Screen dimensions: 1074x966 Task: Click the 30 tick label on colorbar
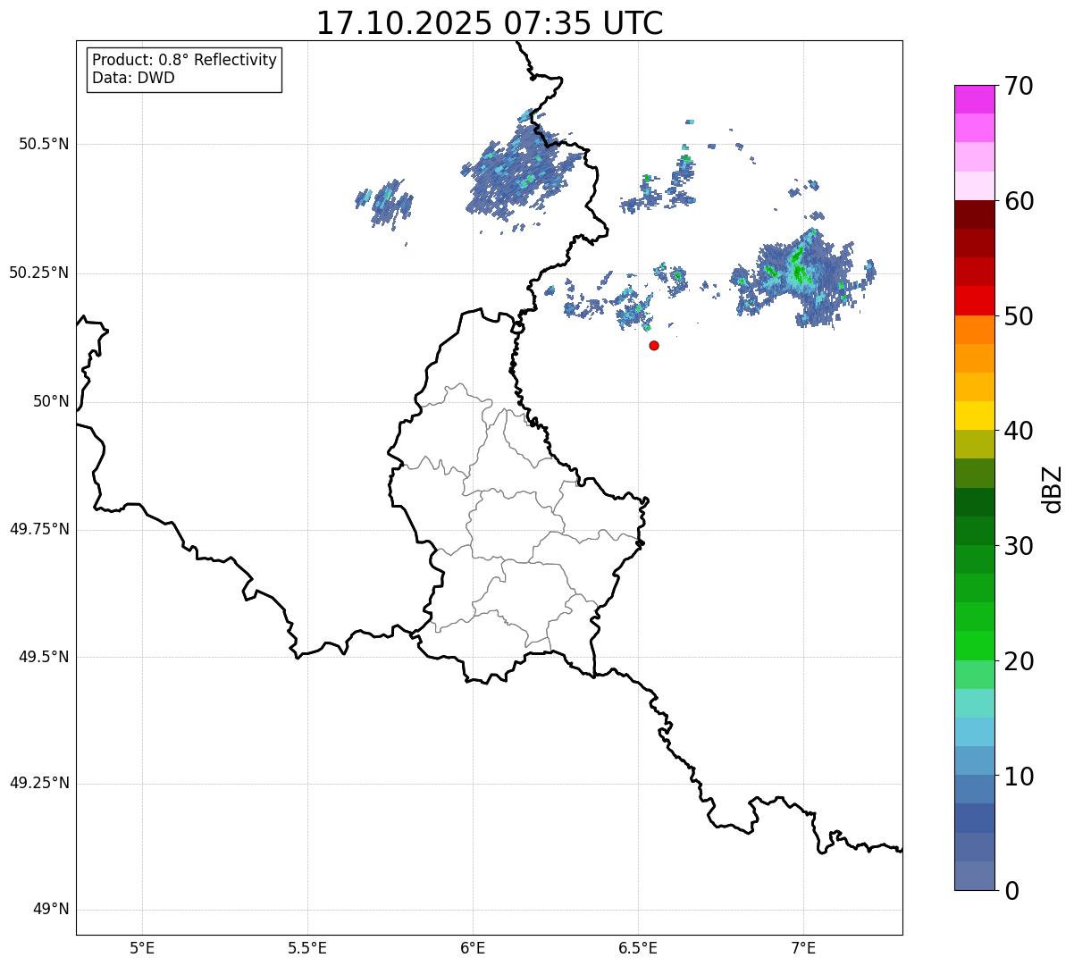click(x=1019, y=546)
